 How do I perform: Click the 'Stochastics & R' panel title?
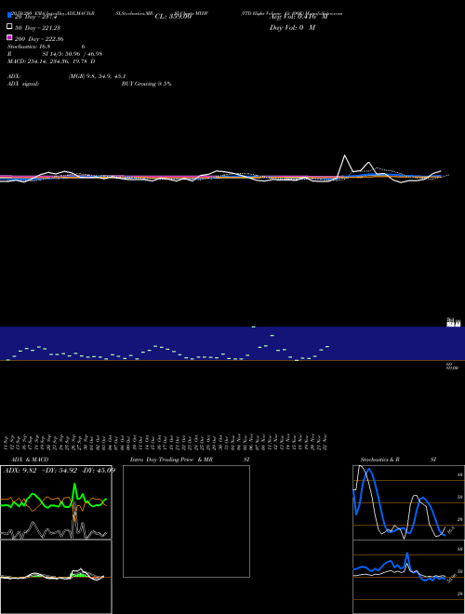(x=379, y=460)
